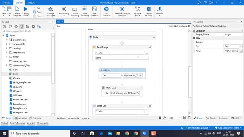Refresh the Project panel

tap(16, 27)
